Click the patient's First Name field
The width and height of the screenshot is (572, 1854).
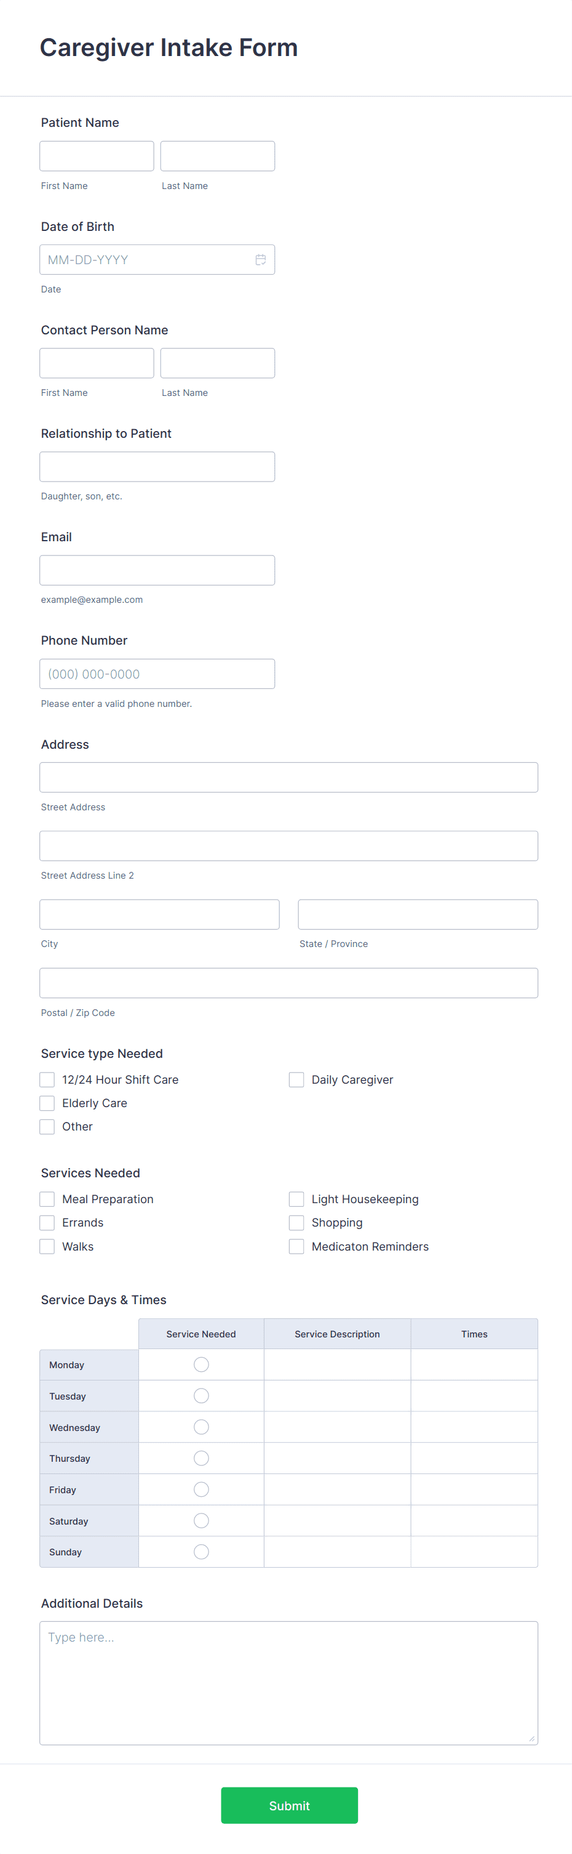pyautogui.click(x=97, y=155)
